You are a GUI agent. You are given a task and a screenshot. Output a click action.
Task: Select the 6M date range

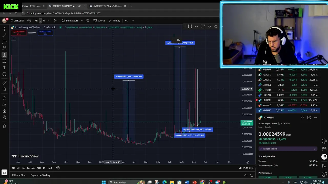pyautogui.click(x=33, y=168)
